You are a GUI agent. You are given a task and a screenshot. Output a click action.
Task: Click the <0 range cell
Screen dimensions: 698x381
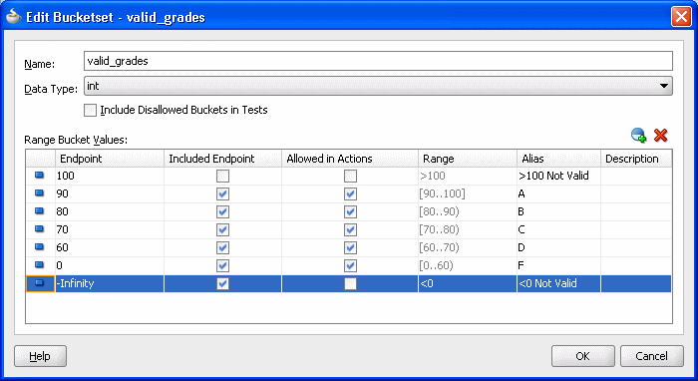(x=468, y=283)
